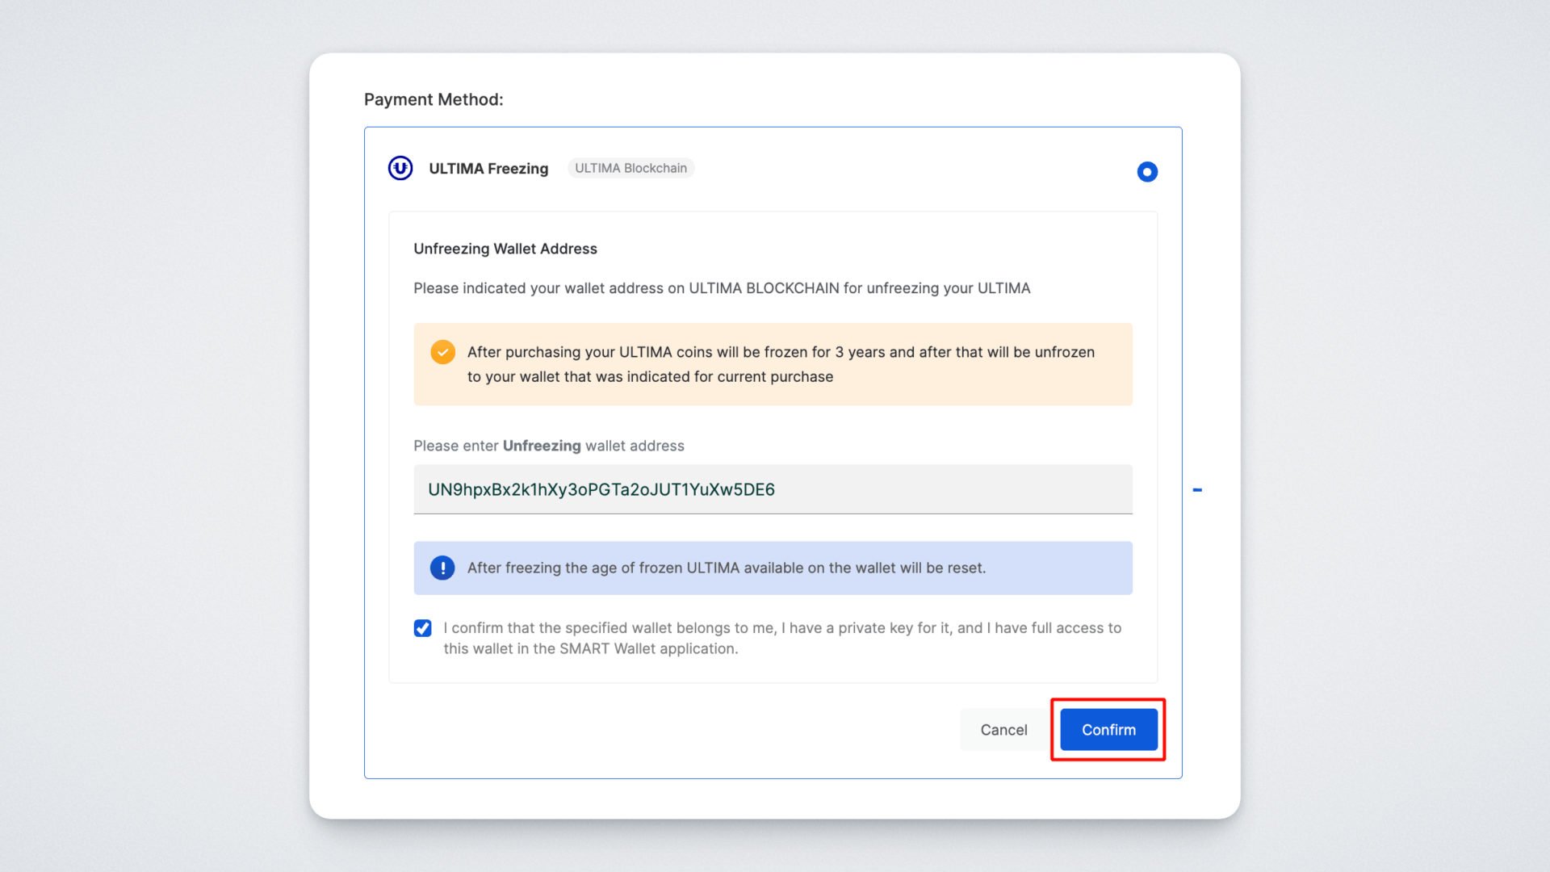Uncheck the wallet ownership confirmation checkbox
This screenshot has width=1550, height=872.
tap(423, 628)
